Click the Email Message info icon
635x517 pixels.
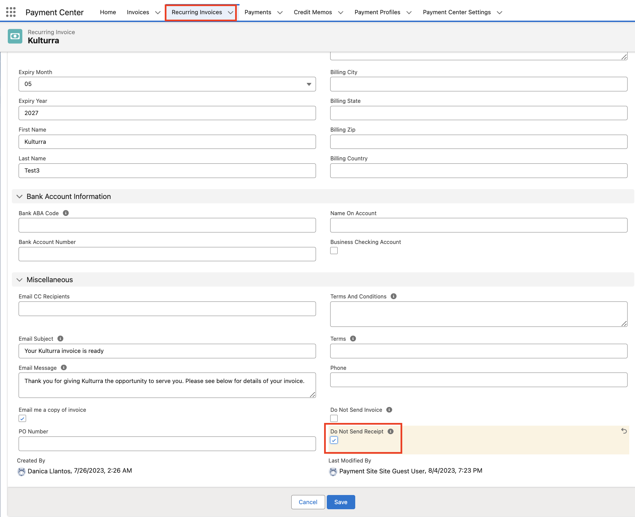(64, 368)
